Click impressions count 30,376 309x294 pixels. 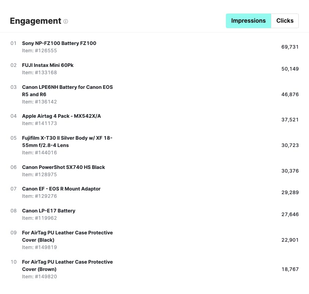[x=290, y=171]
